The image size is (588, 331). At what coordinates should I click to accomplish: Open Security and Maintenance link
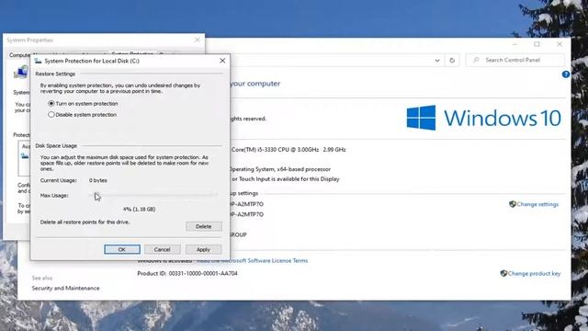click(x=65, y=288)
